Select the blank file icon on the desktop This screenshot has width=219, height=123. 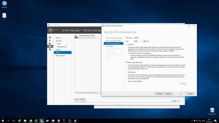point(4,16)
